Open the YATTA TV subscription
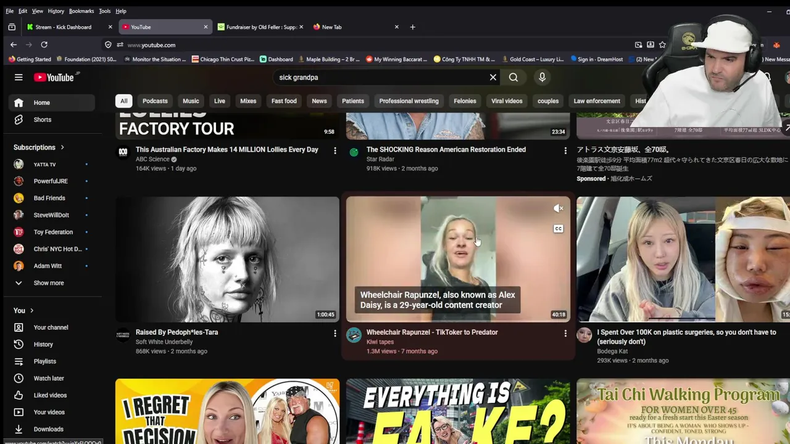The image size is (790, 444). click(x=51, y=165)
